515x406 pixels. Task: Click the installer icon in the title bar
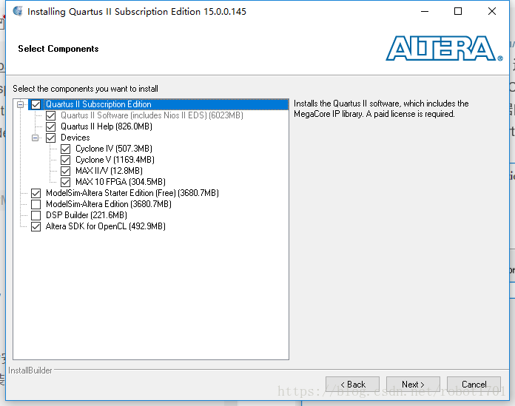18,11
